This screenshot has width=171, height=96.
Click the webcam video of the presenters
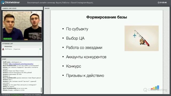coord(22,26)
